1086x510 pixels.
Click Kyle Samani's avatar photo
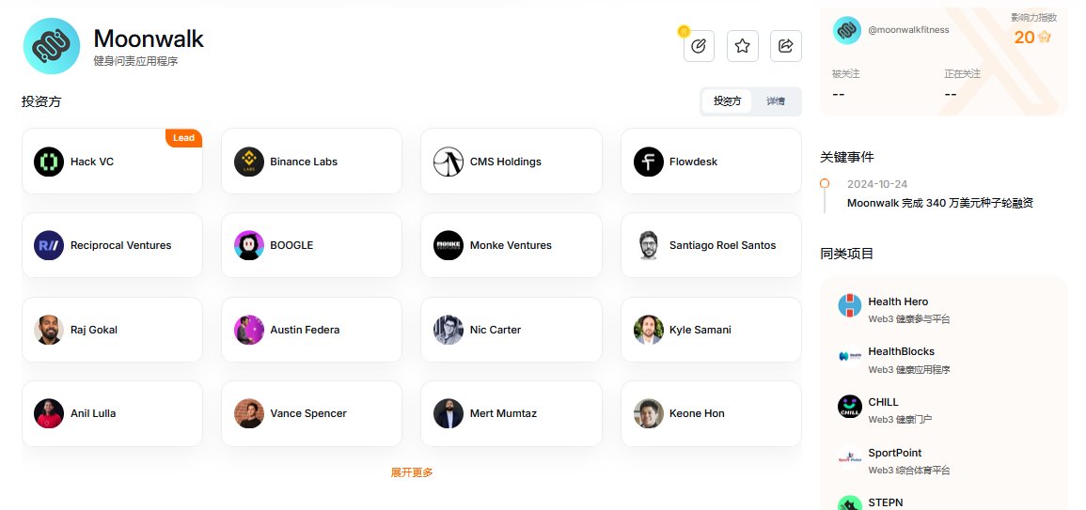point(648,330)
